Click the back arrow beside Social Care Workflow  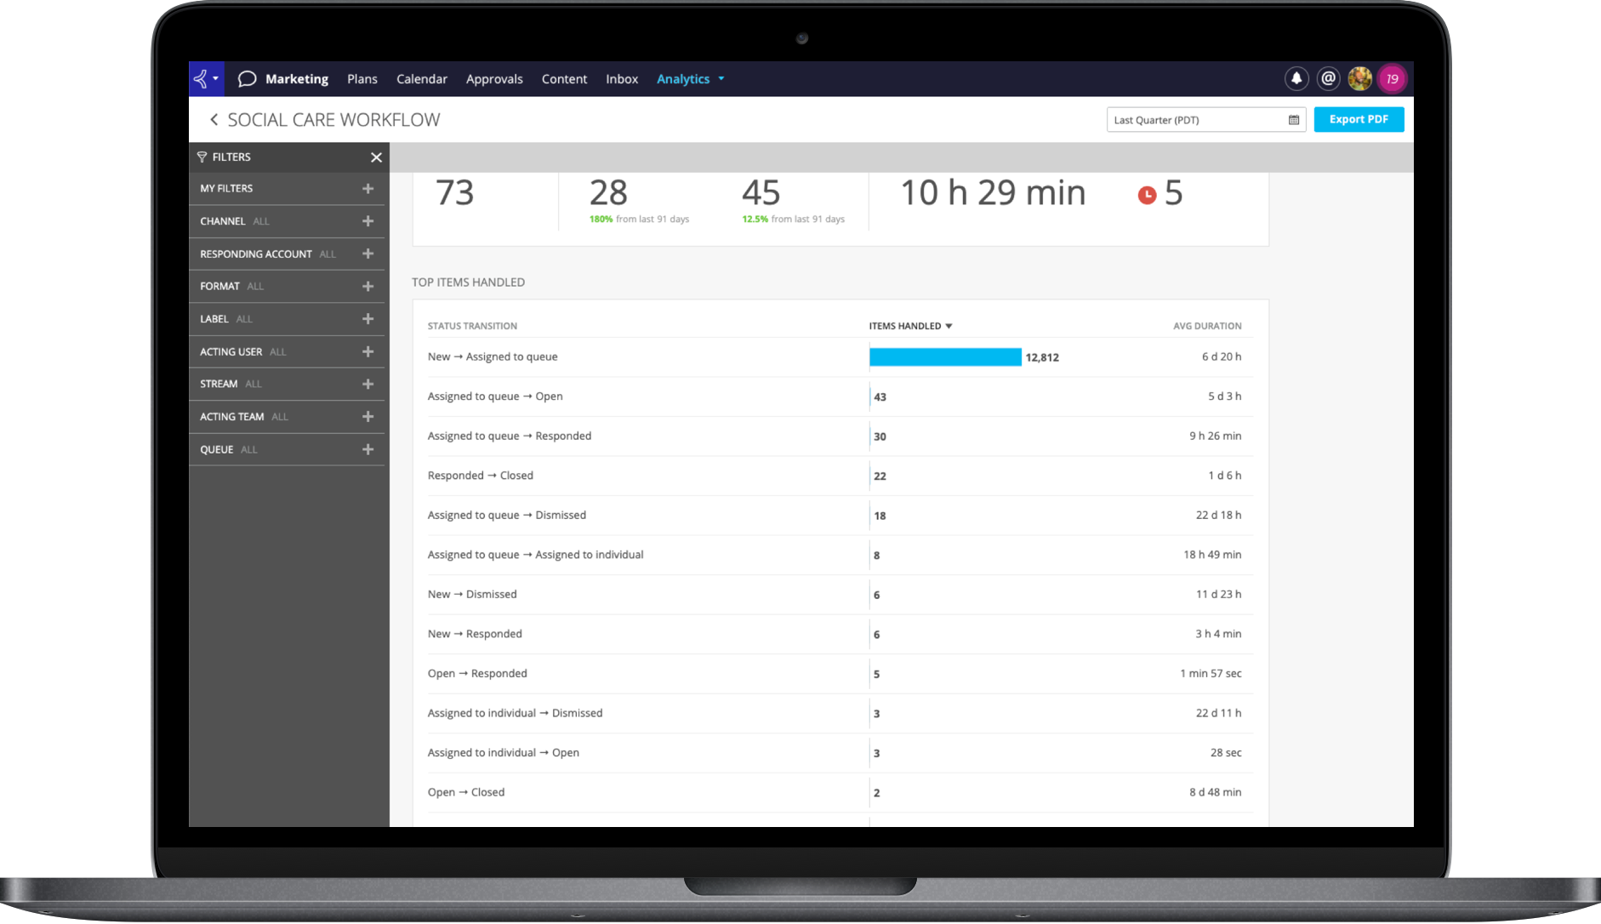214,120
